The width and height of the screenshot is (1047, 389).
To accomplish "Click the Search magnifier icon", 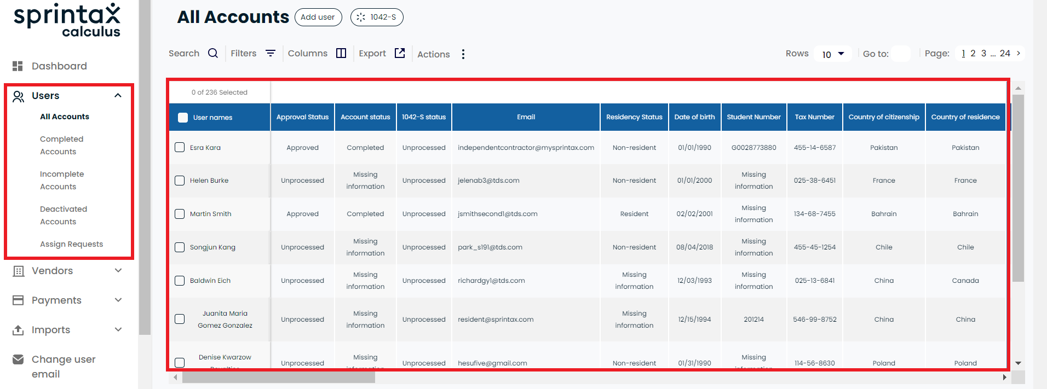I will point(213,53).
